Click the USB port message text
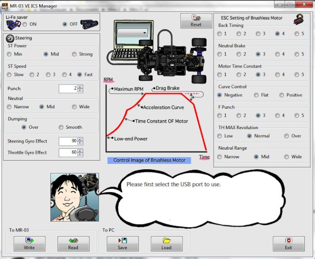Viewport: 315px width, 259px height. pos(173,184)
